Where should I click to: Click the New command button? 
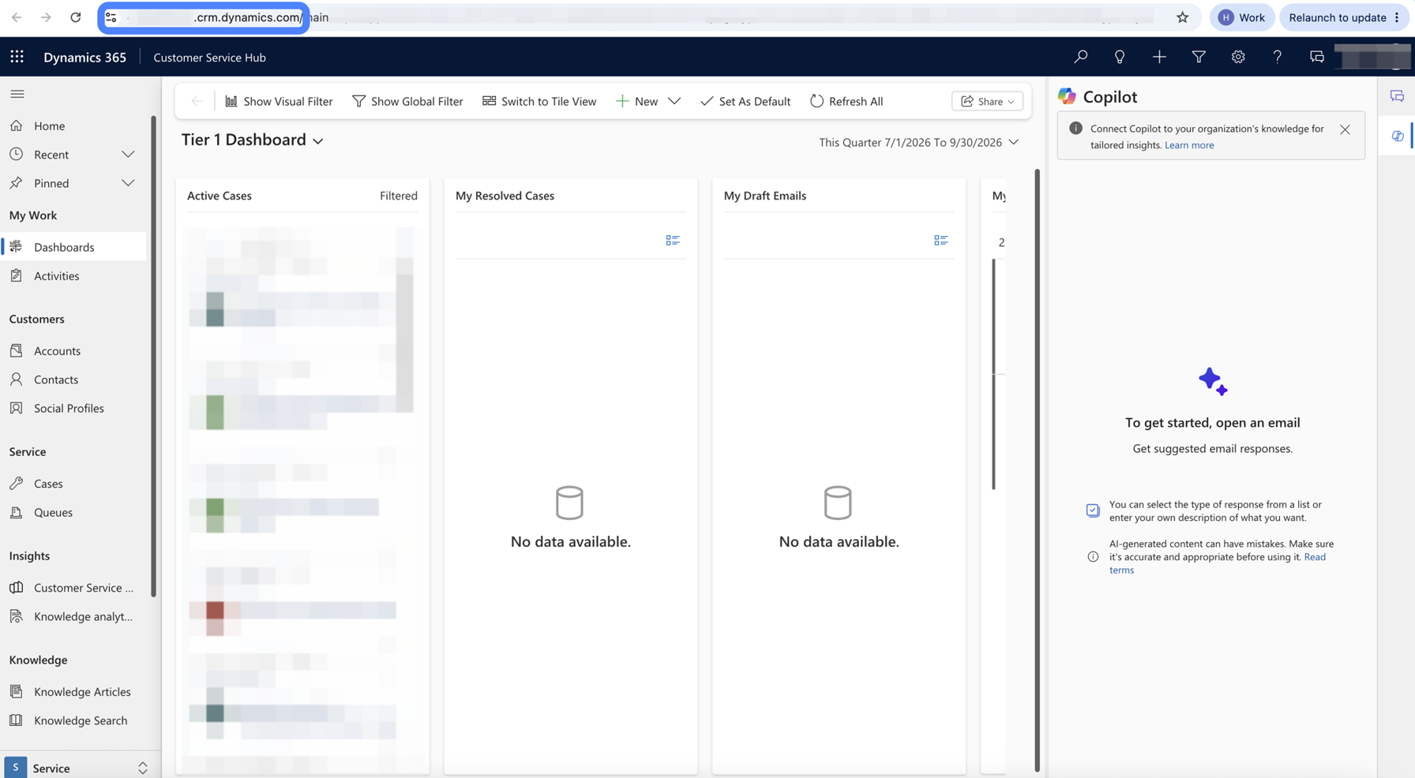point(636,101)
